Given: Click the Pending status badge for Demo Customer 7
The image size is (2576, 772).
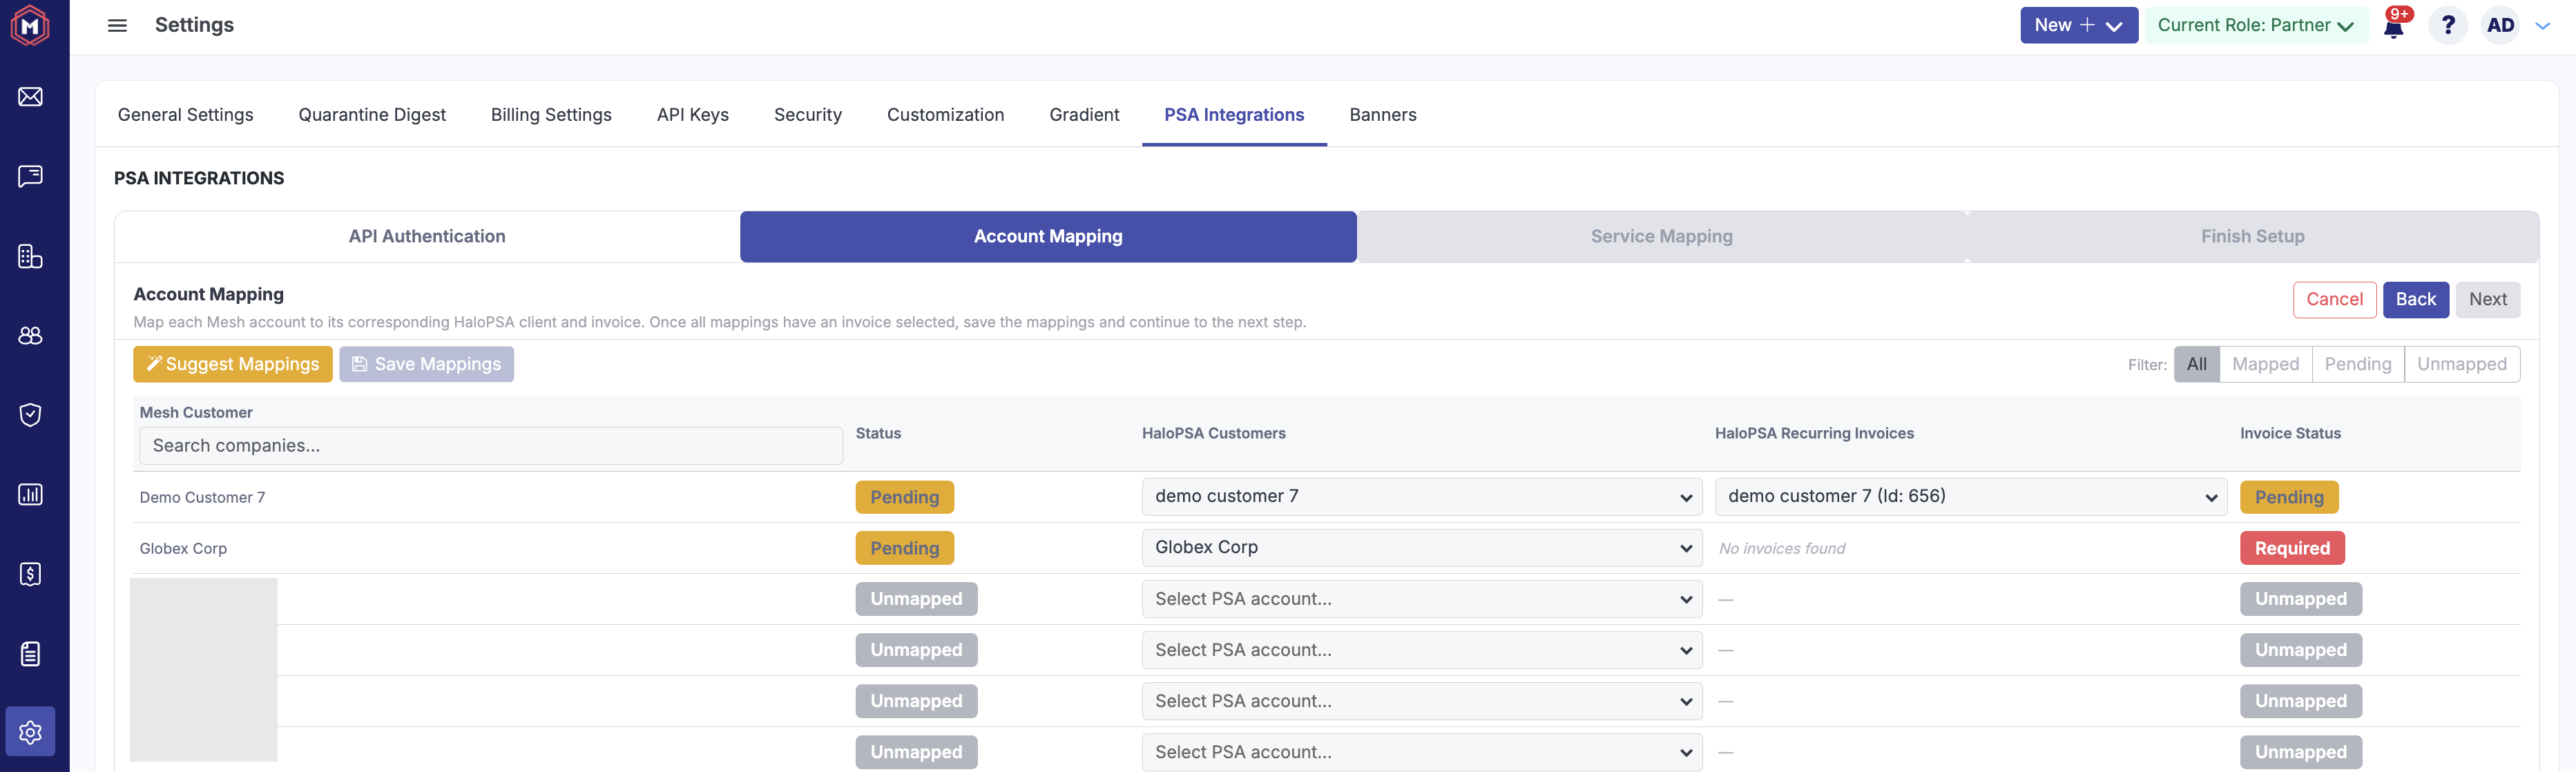Looking at the screenshot, I should tap(904, 497).
